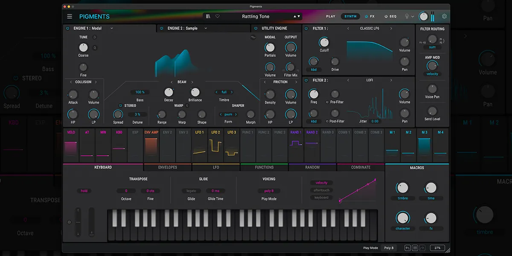Adjust the Cutoff knob on Filter 1
Image resolution: width=512 pixels, height=256 pixels.
click(x=324, y=43)
